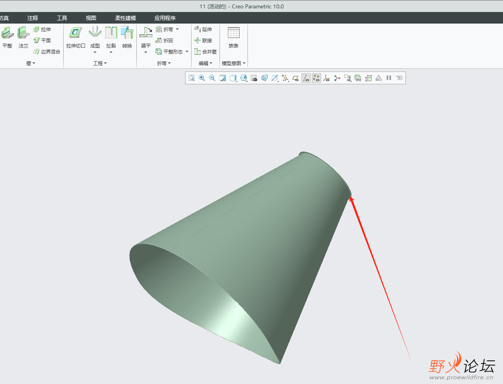This screenshot has height=384, width=503.
Task: Click the 联接 join command
Action: coord(203,40)
